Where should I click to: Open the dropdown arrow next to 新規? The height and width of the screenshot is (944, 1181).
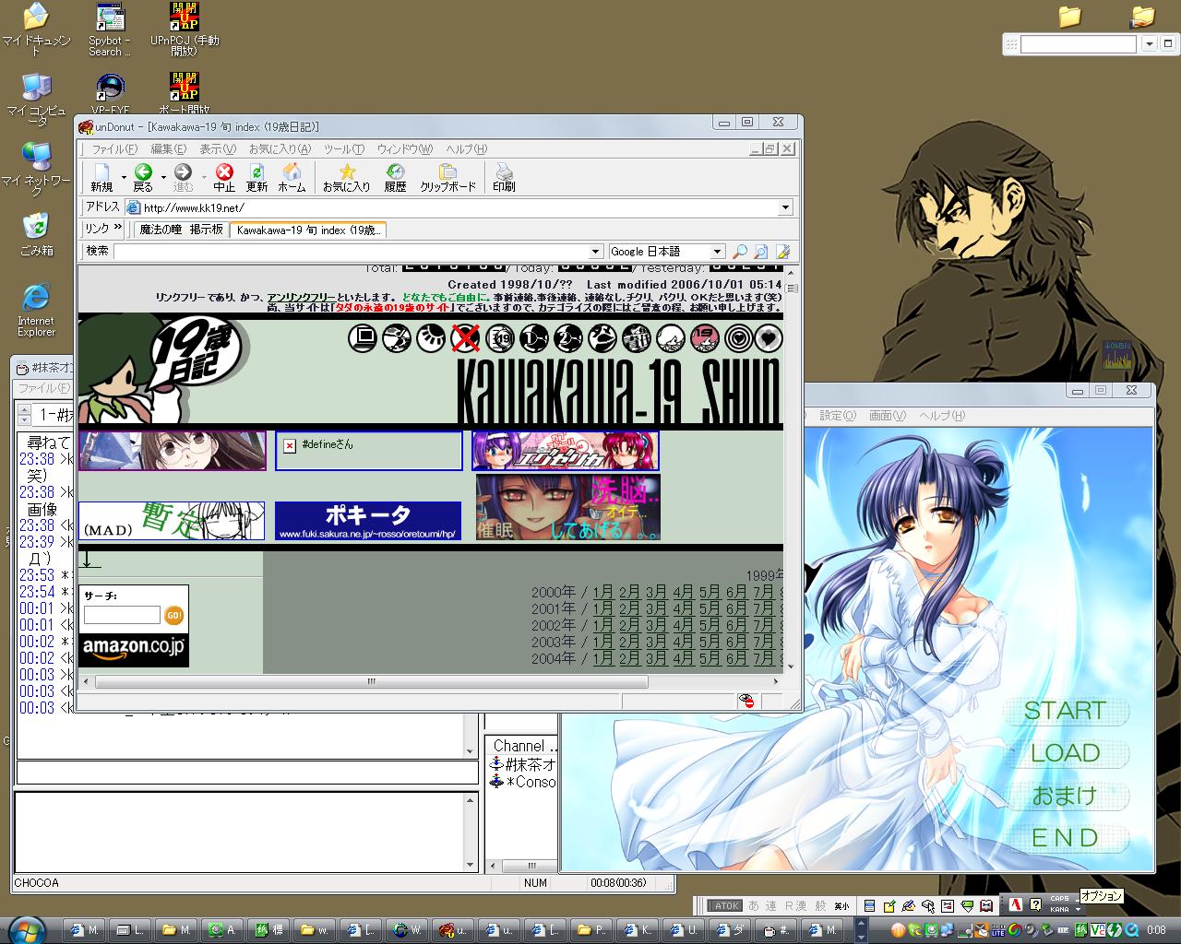pyautogui.click(x=124, y=177)
